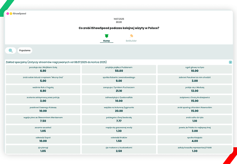Pick zje makaron z truskawkami 2.50

[119, 149]
